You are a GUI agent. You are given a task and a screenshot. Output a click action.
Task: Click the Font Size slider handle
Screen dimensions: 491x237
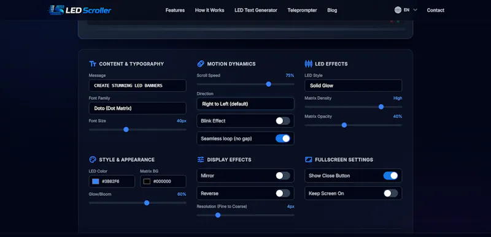[126, 129]
